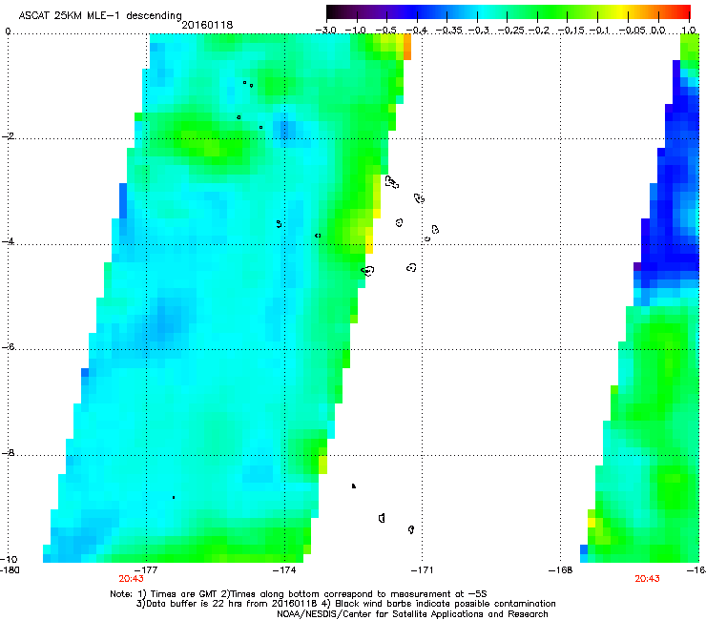Click the "-180" longitude axis label
Viewport: 706px width, 620px height.
10,570
